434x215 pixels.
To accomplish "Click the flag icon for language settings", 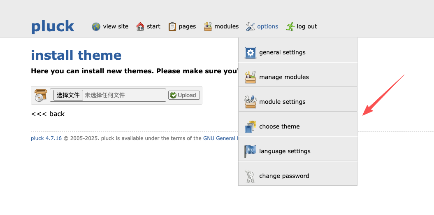I will point(251,152).
